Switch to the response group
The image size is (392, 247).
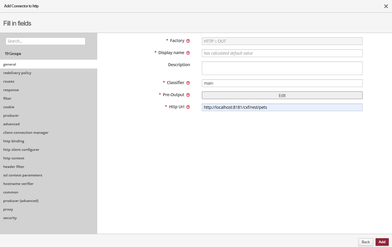[11, 90]
